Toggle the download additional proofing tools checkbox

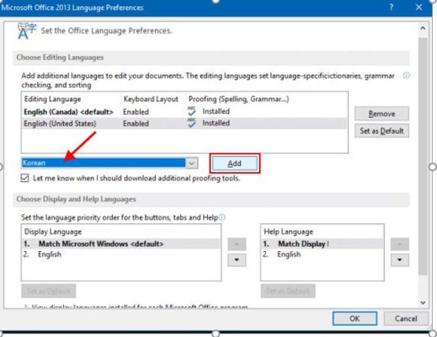[x=25, y=178]
